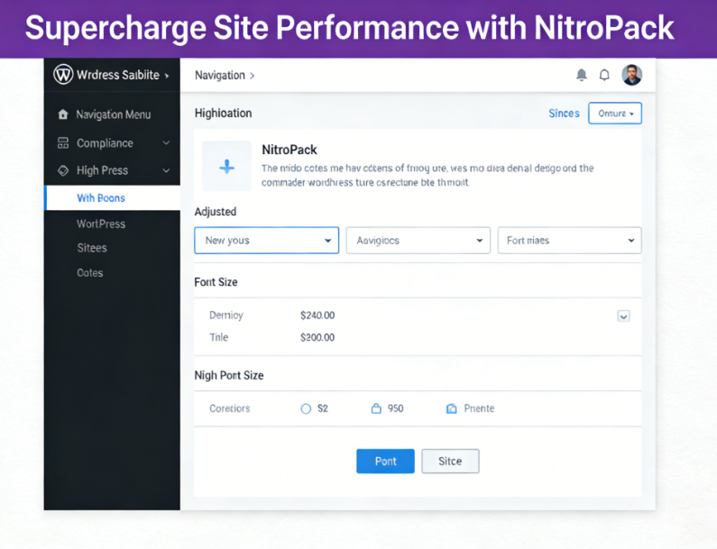
Task: Click the outlined bell alert icon
Action: pos(604,76)
